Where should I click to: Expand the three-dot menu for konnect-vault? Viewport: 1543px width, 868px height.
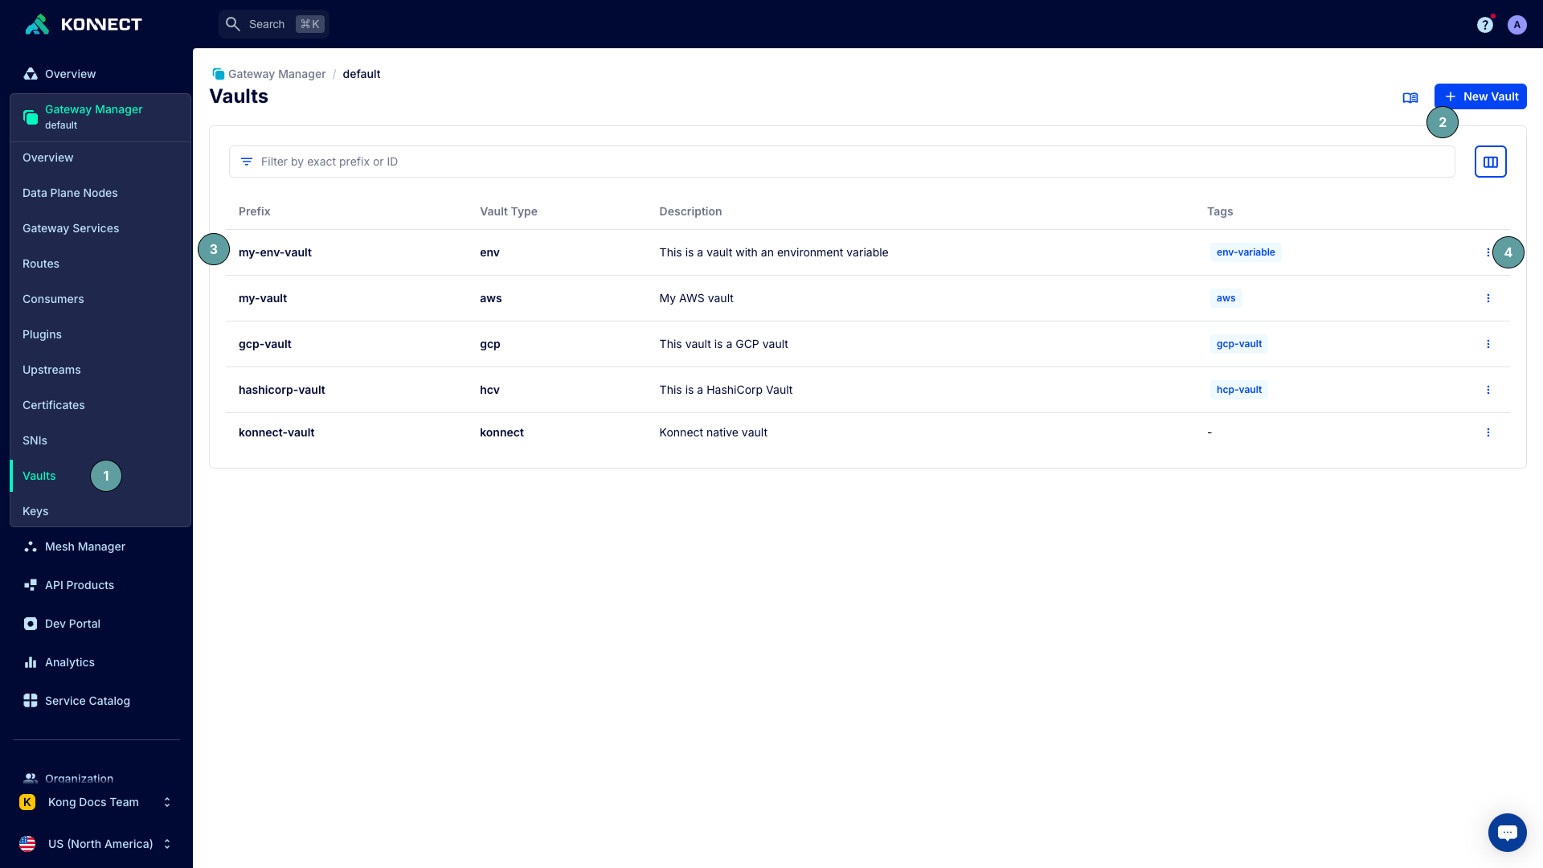pyautogui.click(x=1489, y=432)
